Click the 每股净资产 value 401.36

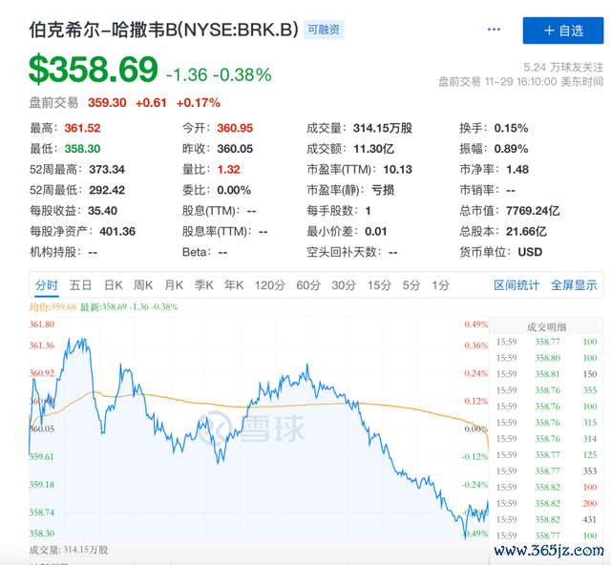(x=117, y=232)
